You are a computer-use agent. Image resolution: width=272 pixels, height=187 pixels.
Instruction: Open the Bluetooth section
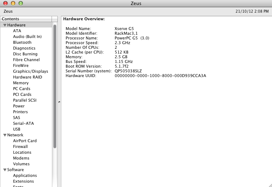tap(22, 42)
